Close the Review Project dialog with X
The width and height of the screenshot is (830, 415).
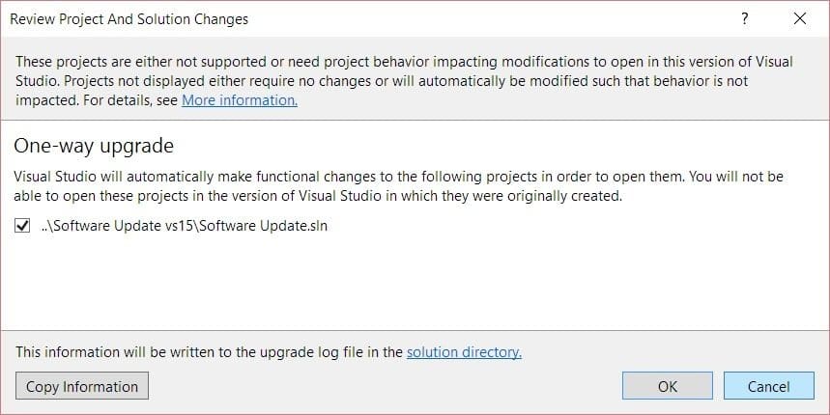point(800,19)
